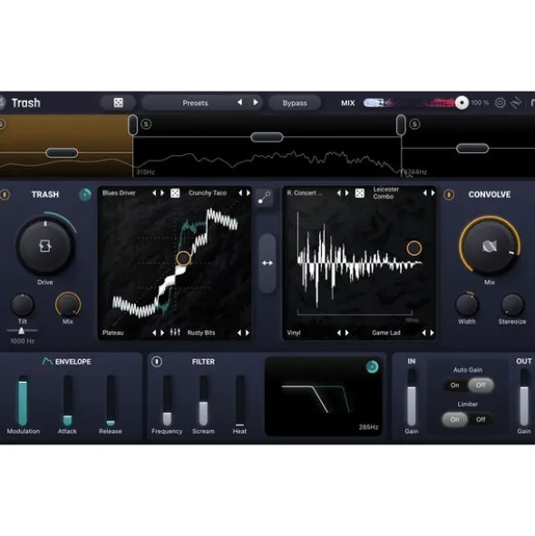Go to next preset with right arrow
Screen dimensions: 535x536
255,102
